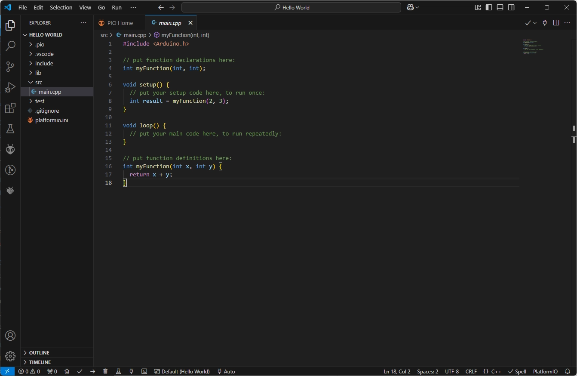Screen dimensions: 577x376
Task: Open the dropdown arrow beside the Build checkmark
Action: [x=535, y=23]
